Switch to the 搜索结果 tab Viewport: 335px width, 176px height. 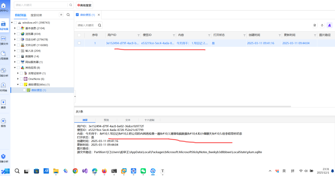click(x=36, y=15)
